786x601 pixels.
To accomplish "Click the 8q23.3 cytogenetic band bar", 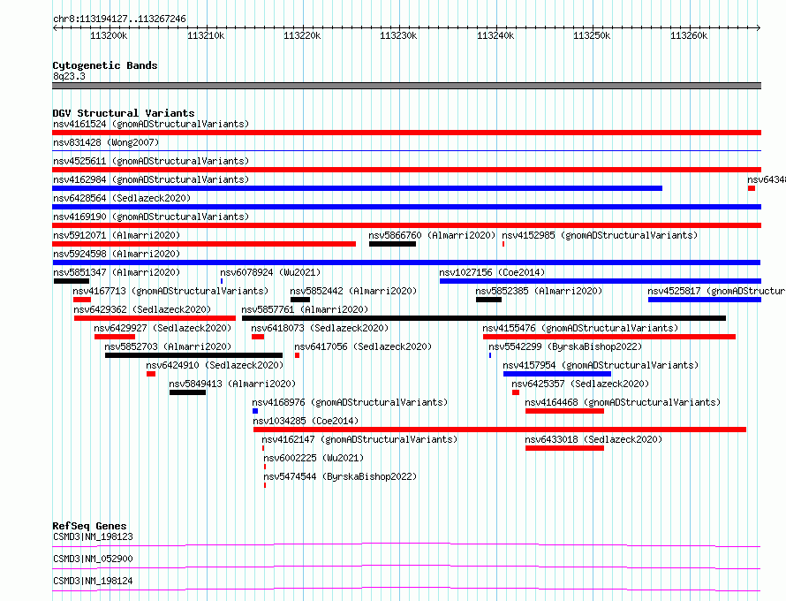I will coord(406,86).
